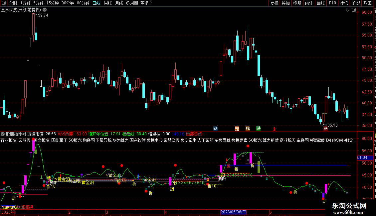Click the 数据中心 concept label
376x216 pixels.
point(154,140)
